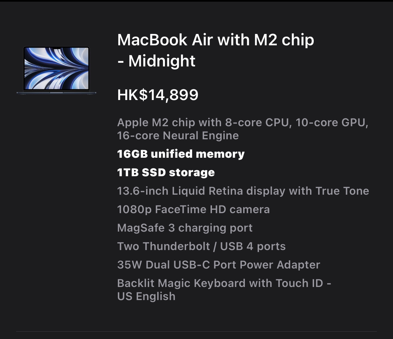Viewport: 393px width, 339px height.
Task: Click the Midnight color name in title
Action: 162,61
